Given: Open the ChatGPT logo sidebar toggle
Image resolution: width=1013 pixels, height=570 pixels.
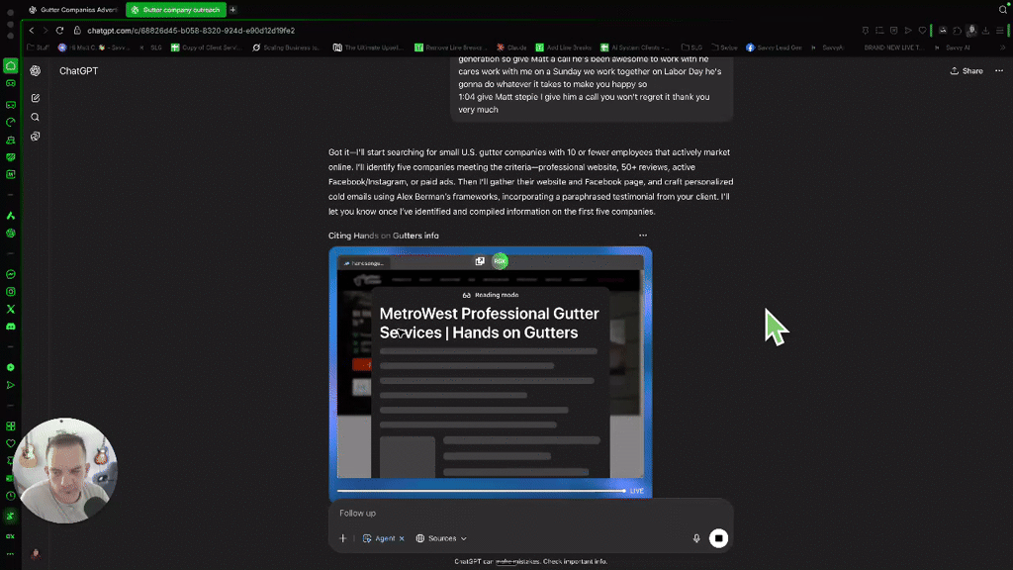Looking at the screenshot, I should pos(35,71).
